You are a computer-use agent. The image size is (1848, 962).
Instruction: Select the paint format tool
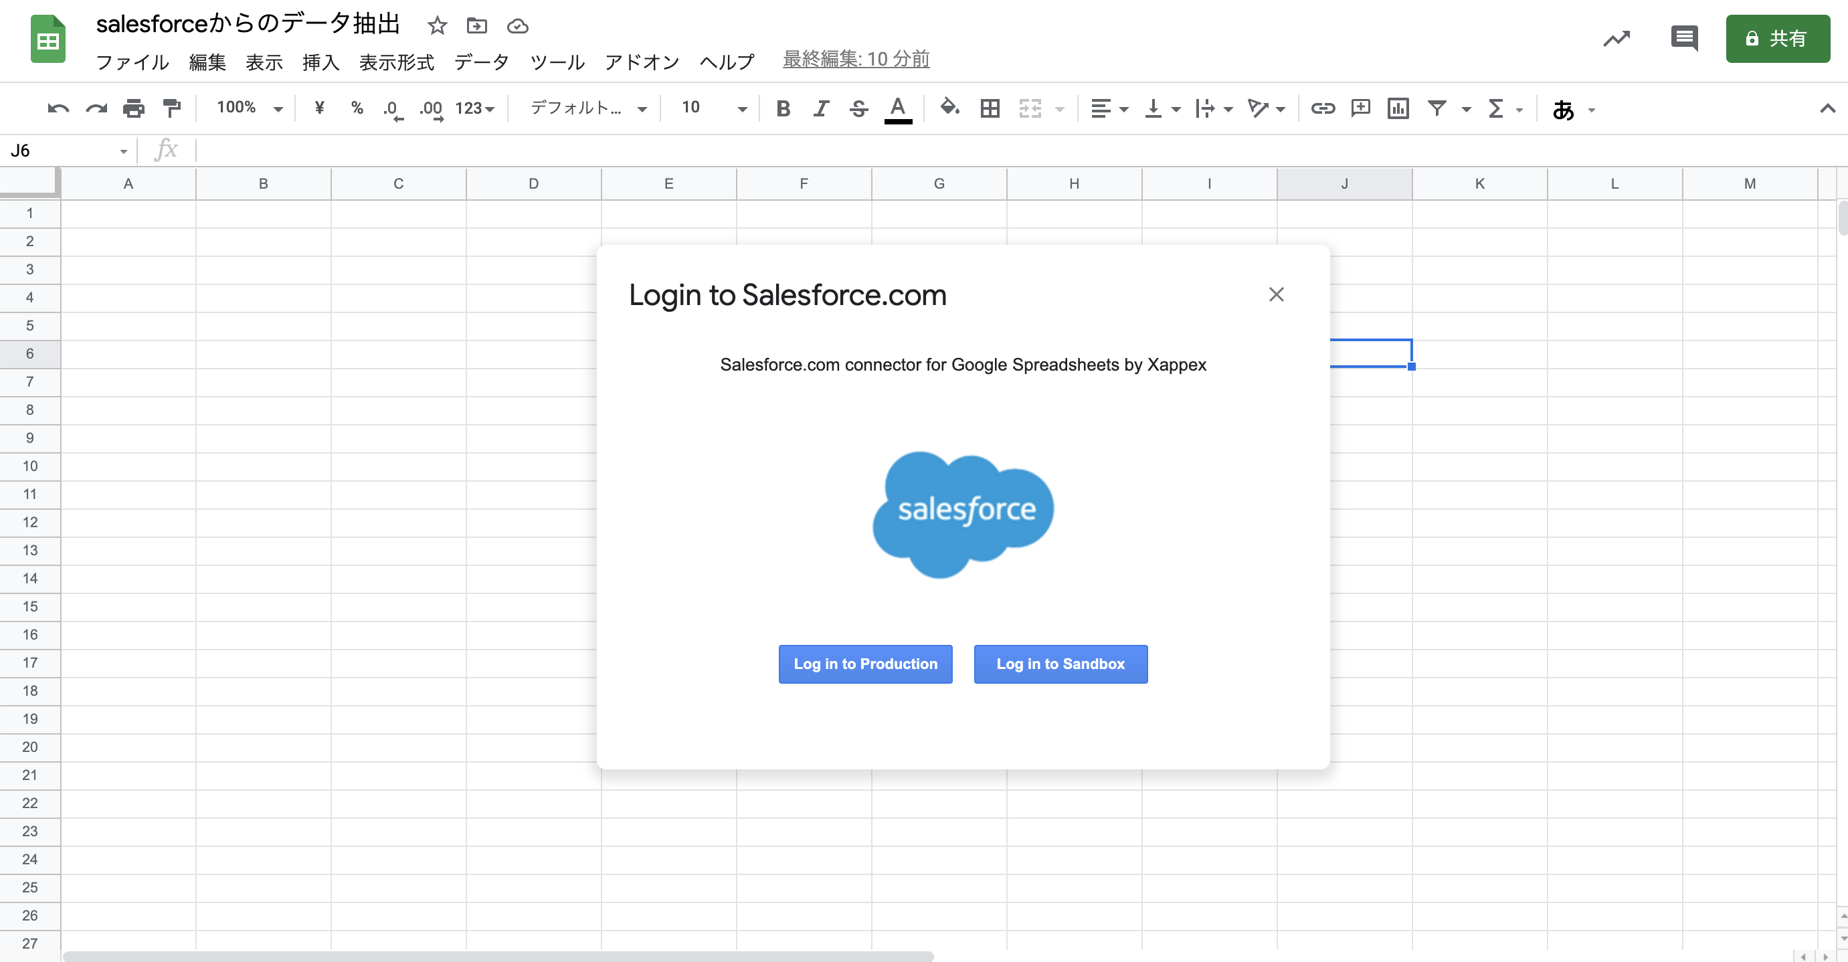coord(171,108)
